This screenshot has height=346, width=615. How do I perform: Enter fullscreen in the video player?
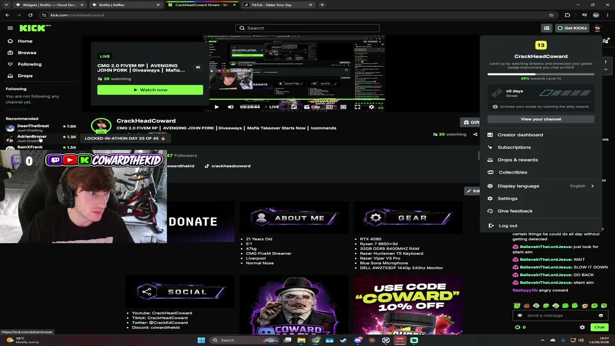pyautogui.click(x=357, y=107)
